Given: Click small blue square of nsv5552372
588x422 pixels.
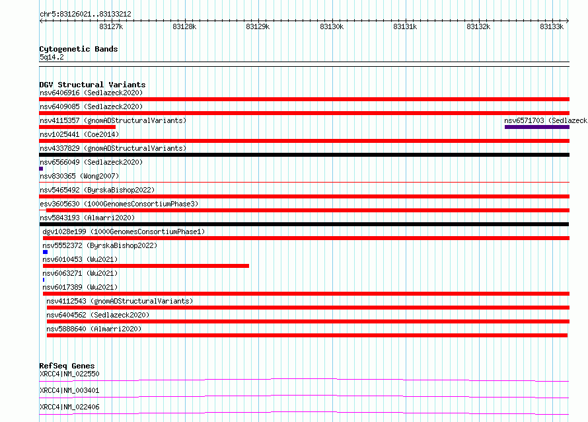Looking at the screenshot, I should (45, 252).
